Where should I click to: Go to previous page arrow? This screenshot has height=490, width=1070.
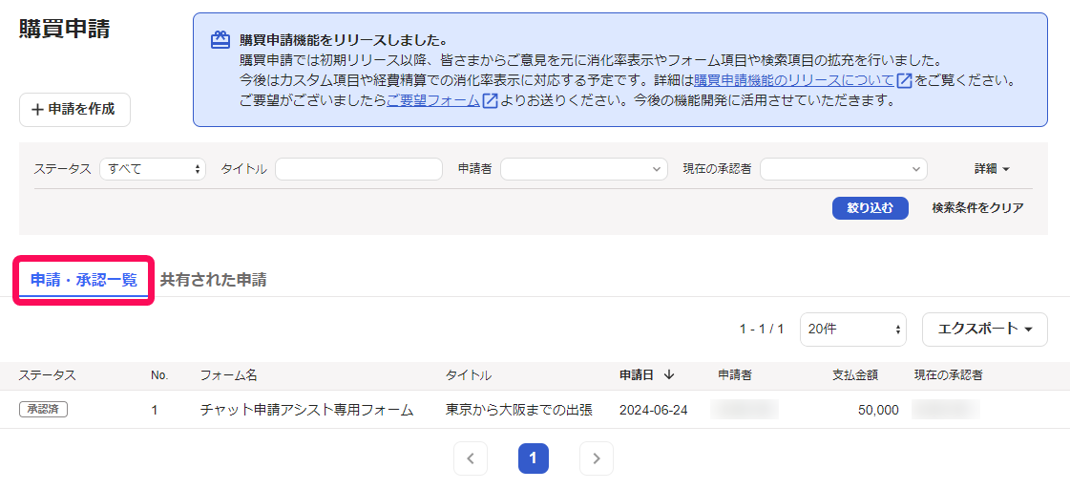471,458
